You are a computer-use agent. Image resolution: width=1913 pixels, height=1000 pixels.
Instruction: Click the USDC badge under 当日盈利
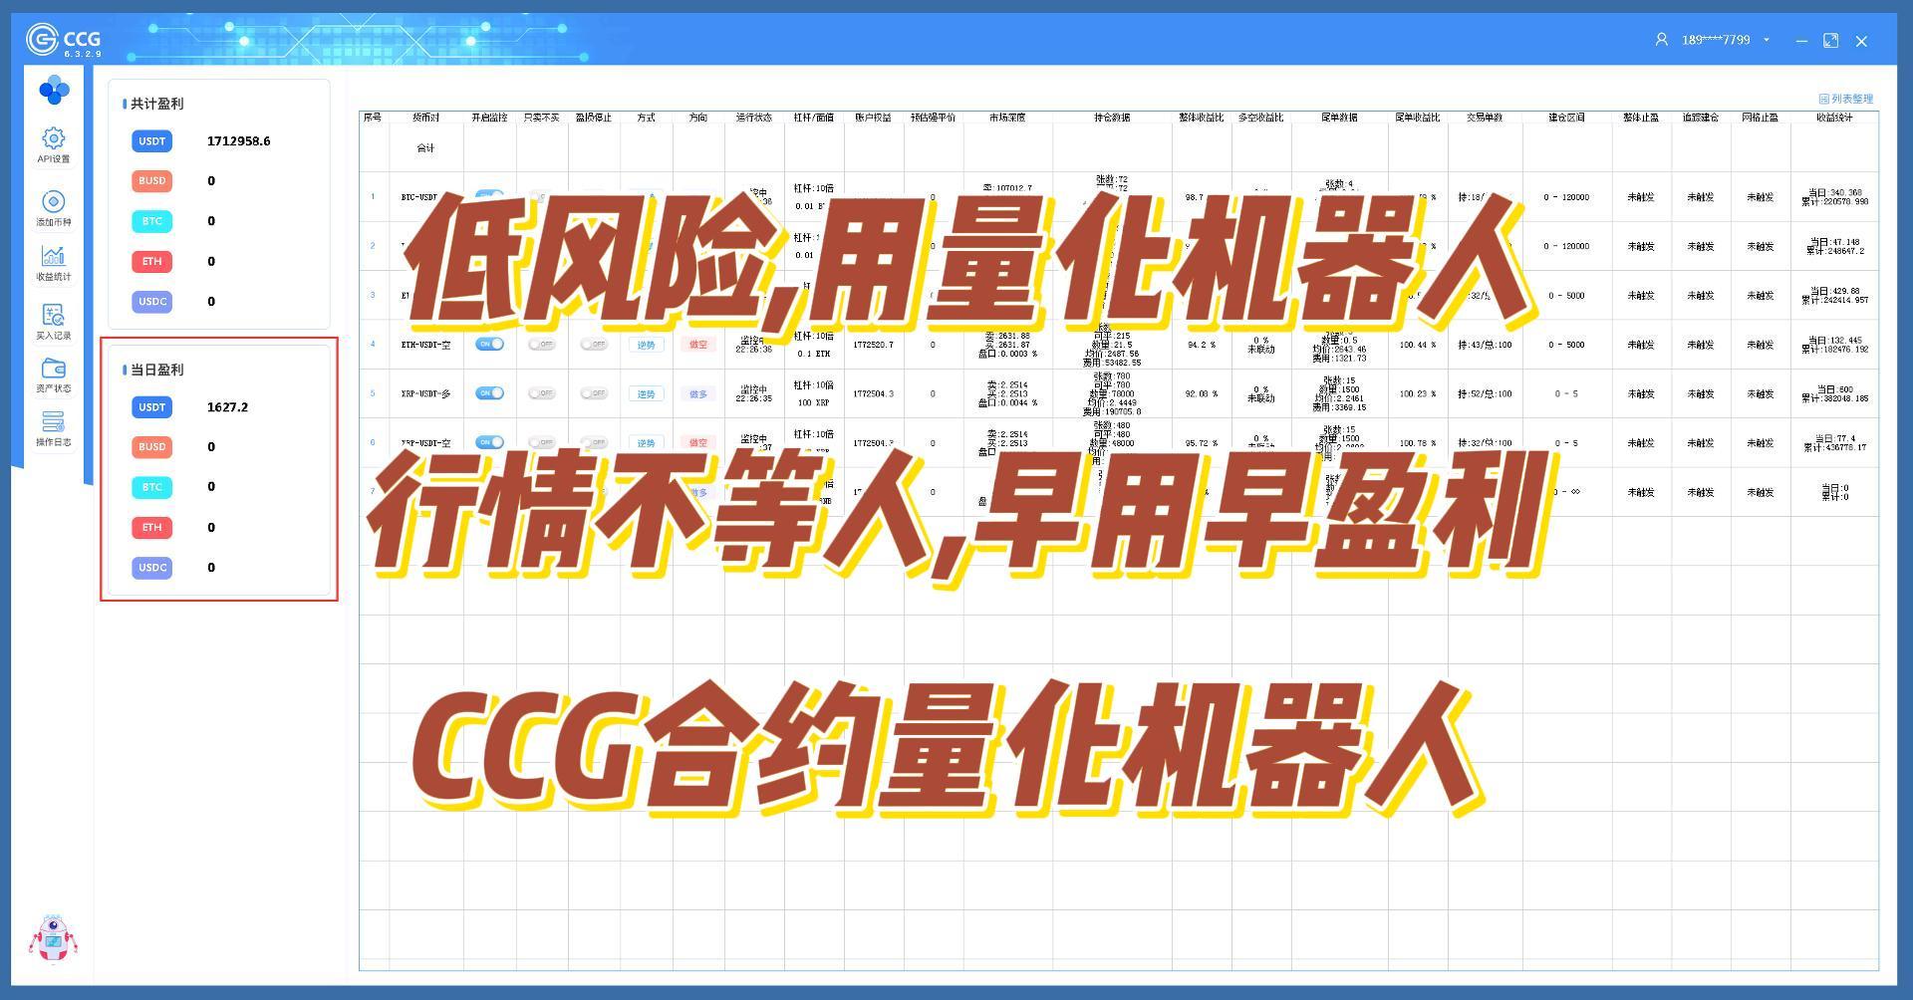coord(152,568)
